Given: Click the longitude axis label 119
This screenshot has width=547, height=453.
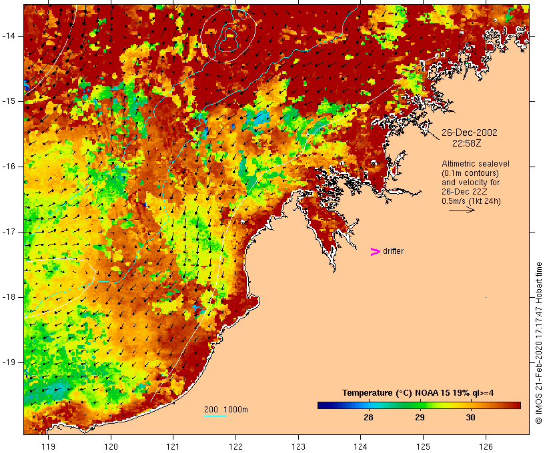Looking at the screenshot, I should tap(48, 447).
